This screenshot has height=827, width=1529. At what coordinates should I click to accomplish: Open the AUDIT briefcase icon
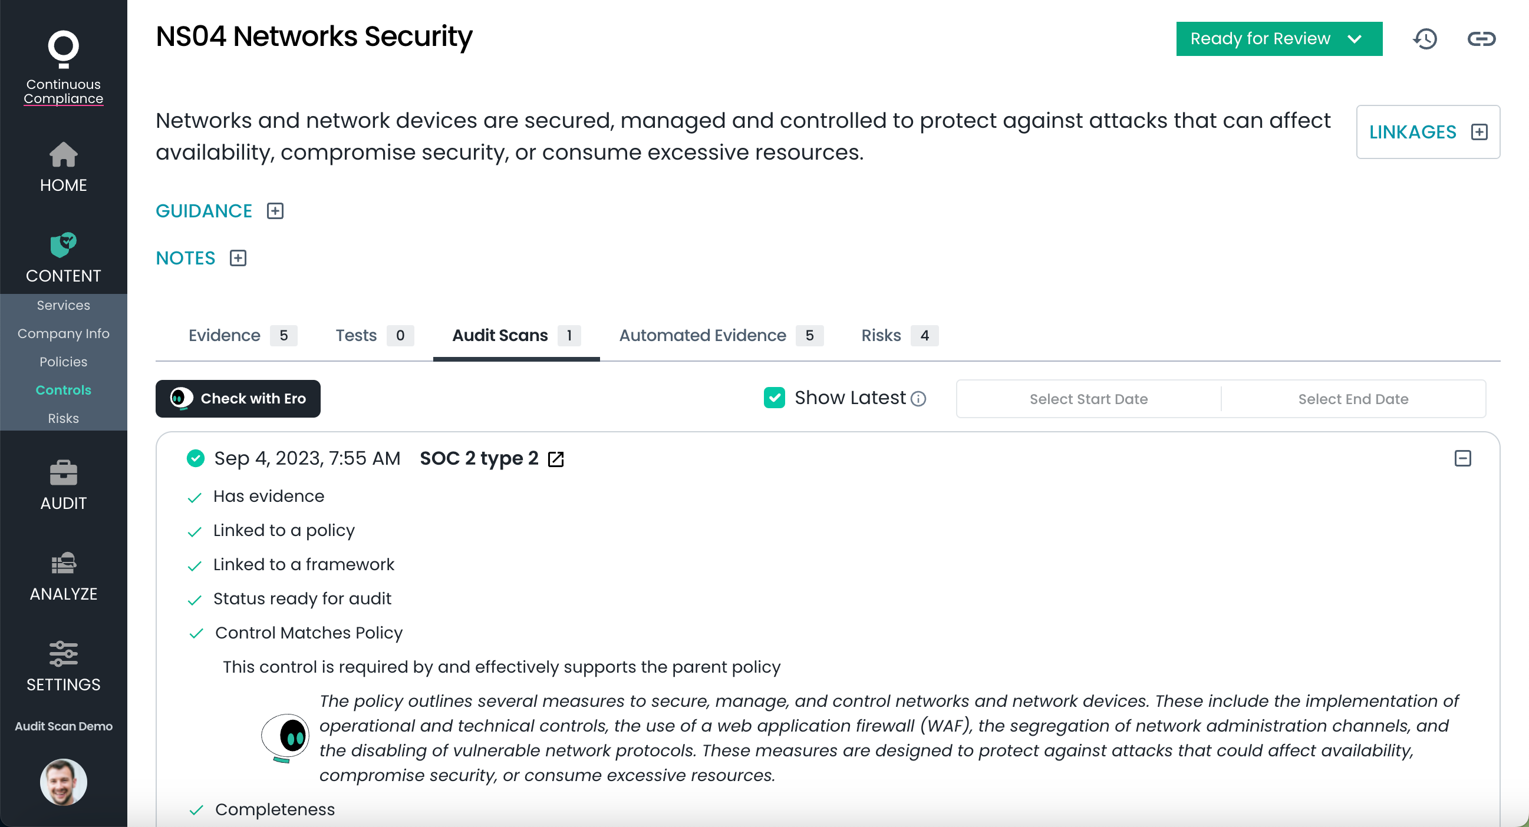pos(63,472)
